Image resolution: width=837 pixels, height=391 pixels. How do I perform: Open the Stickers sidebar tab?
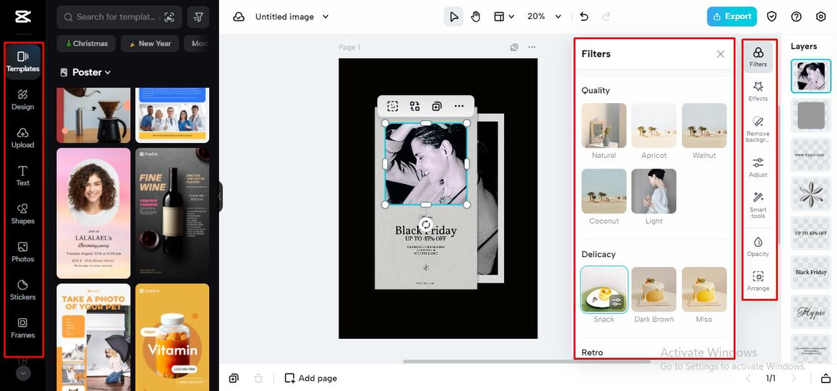tap(23, 290)
